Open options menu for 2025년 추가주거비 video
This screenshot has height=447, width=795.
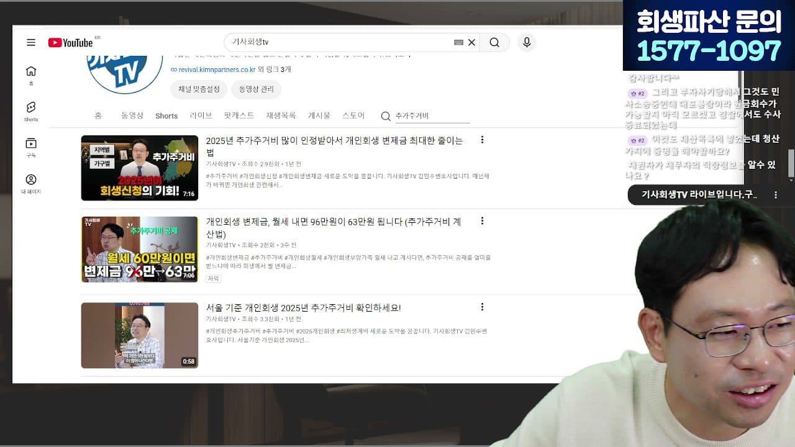(482, 140)
